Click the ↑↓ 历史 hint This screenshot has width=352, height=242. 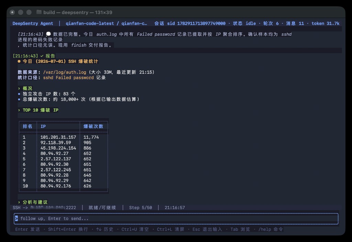click(104, 229)
